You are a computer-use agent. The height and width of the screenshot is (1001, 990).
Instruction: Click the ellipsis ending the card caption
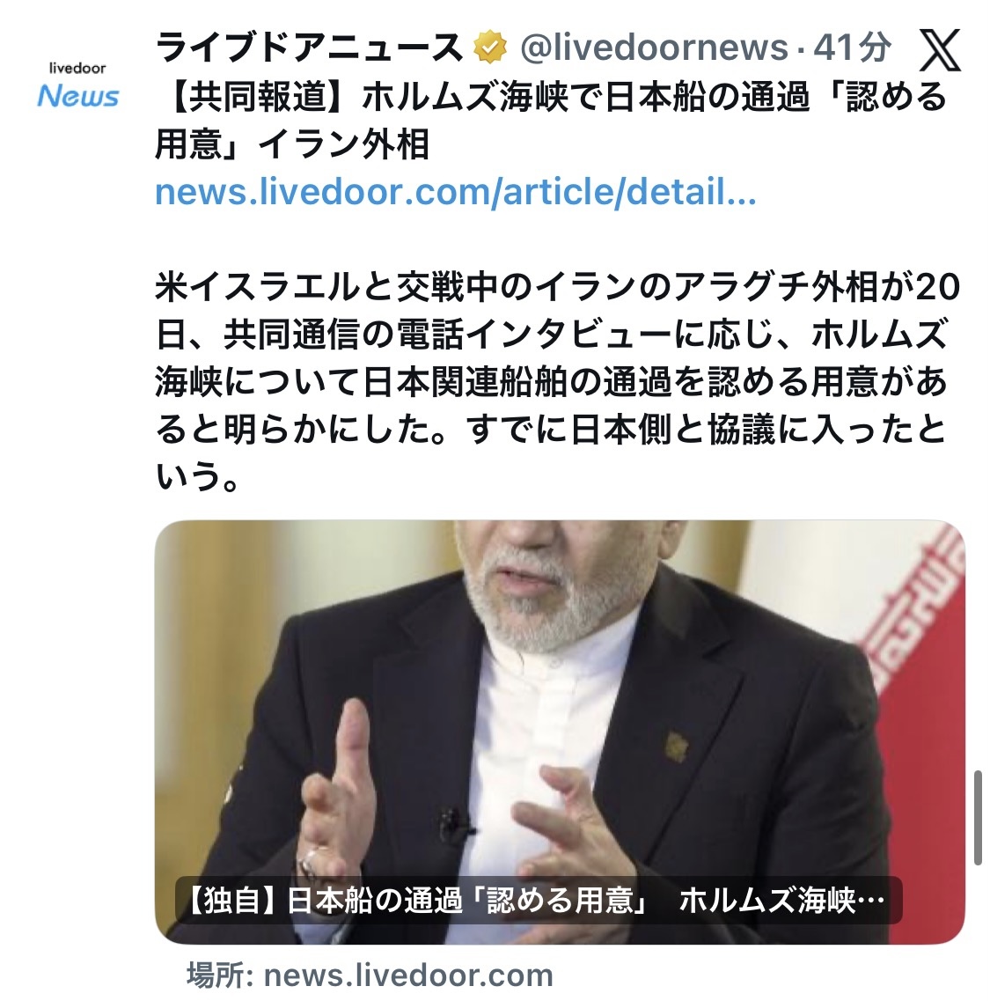coord(870,901)
